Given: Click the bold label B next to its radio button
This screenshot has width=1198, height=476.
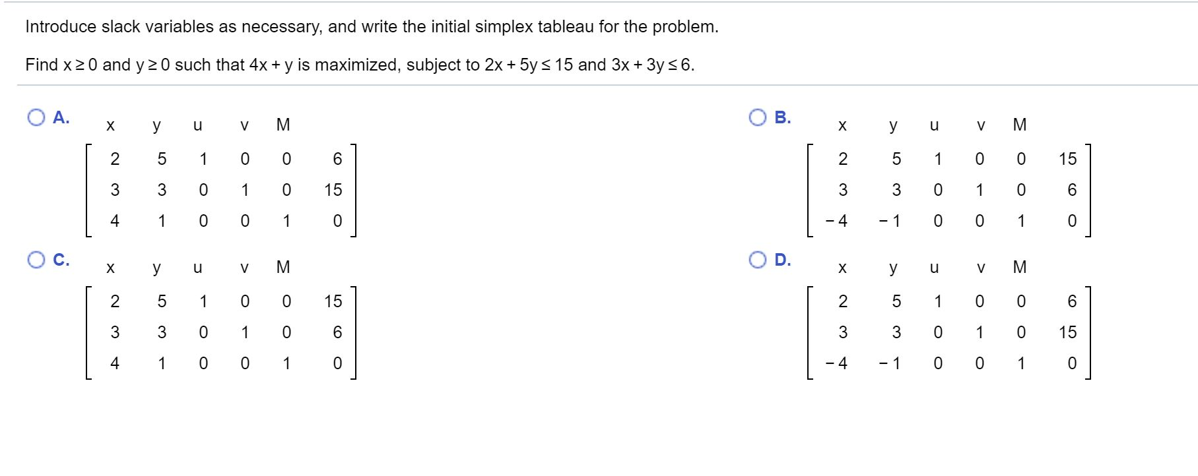Looking at the screenshot, I should pyautogui.click(x=781, y=117).
